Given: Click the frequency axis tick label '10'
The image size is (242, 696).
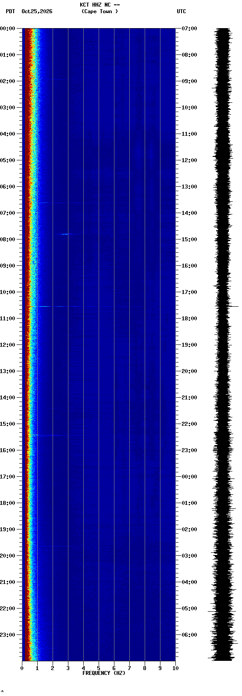Looking at the screenshot, I should (175, 668).
